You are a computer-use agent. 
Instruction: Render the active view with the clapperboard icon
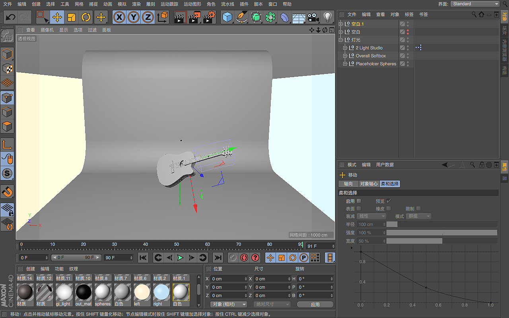point(180,17)
